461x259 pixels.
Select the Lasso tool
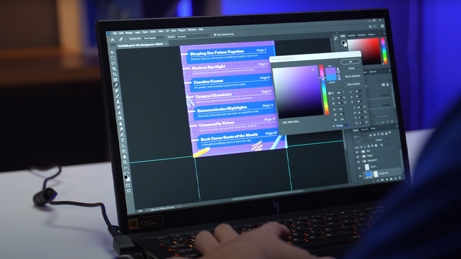pyautogui.click(x=113, y=63)
